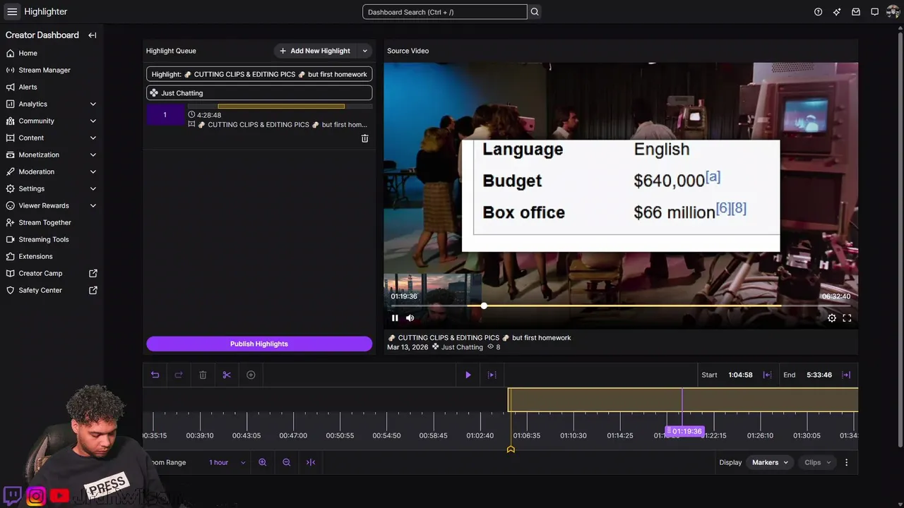Select the scissors split tool
Screen dimensions: 904x508
click(227, 375)
